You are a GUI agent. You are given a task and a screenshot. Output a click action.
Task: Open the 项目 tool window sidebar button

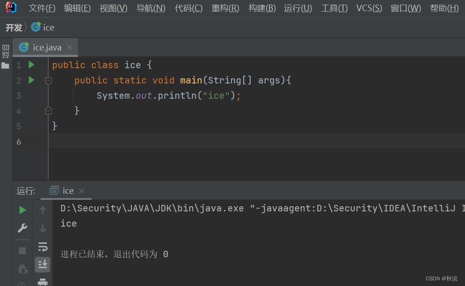[6, 51]
